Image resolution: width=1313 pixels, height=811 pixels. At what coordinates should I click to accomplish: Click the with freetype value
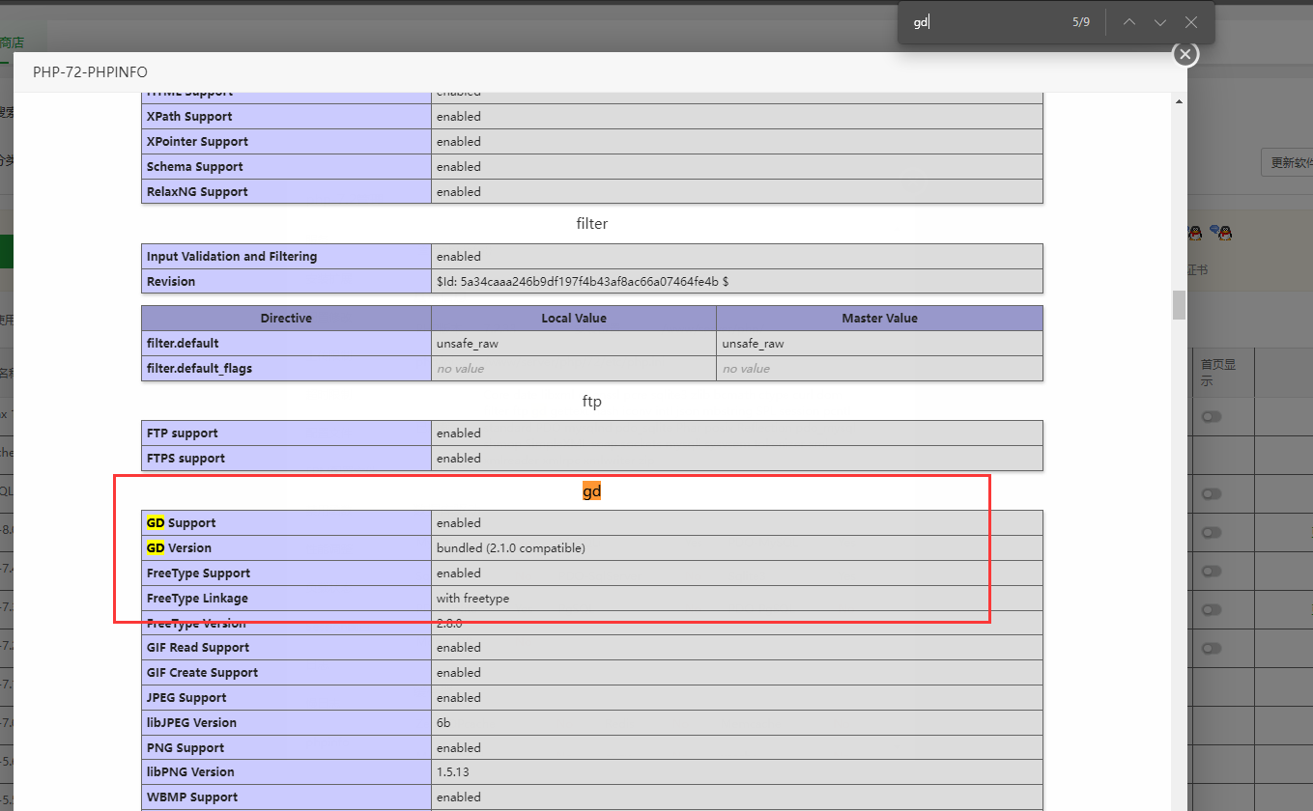point(472,598)
